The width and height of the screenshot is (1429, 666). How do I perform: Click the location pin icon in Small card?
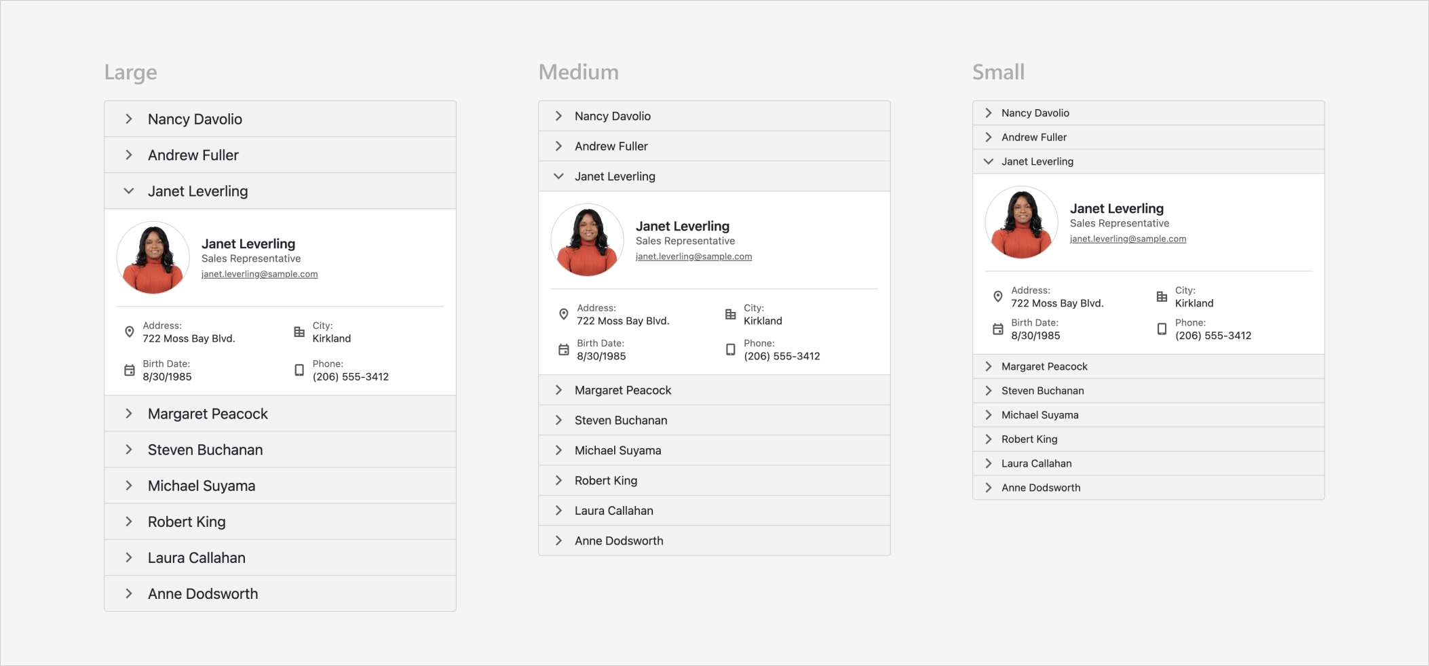[997, 296]
